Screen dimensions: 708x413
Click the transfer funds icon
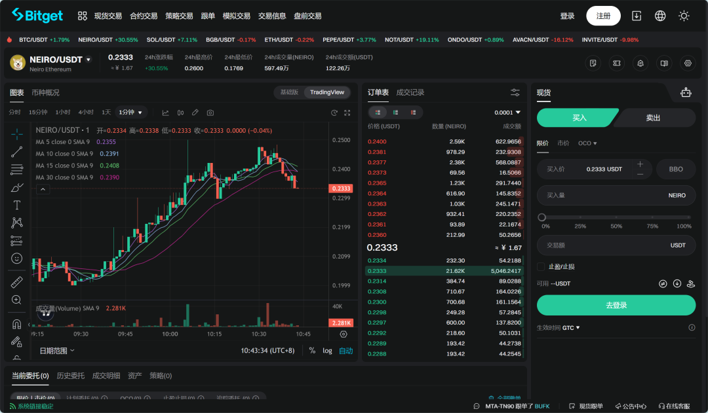tap(663, 283)
